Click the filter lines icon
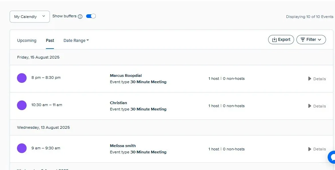Image resolution: width=335 pixels, height=170 pixels. [302, 40]
